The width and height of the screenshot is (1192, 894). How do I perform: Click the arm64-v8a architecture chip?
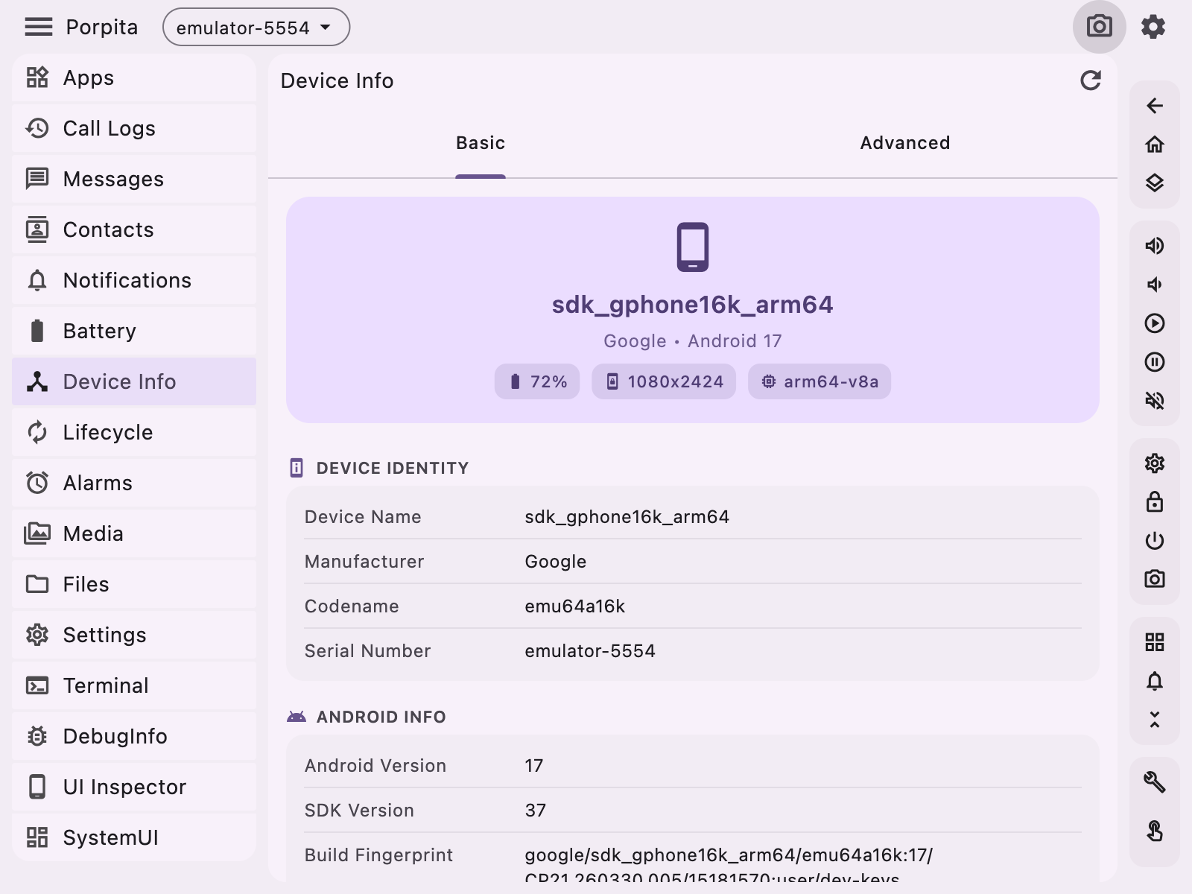coord(819,381)
